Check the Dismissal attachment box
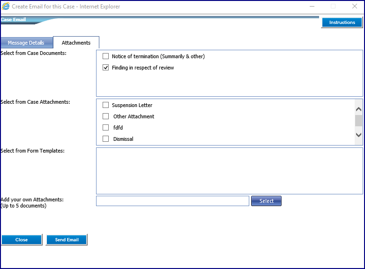 click(106, 139)
